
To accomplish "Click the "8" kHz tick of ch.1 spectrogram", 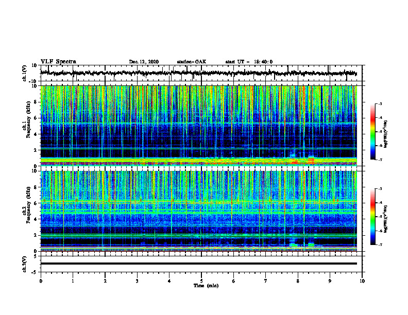I will (x=36, y=102).
